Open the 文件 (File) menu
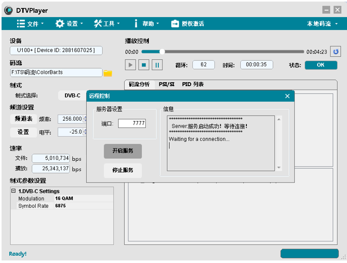The width and height of the screenshot is (347, 263). pyautogui.click(x=30, y=24)
